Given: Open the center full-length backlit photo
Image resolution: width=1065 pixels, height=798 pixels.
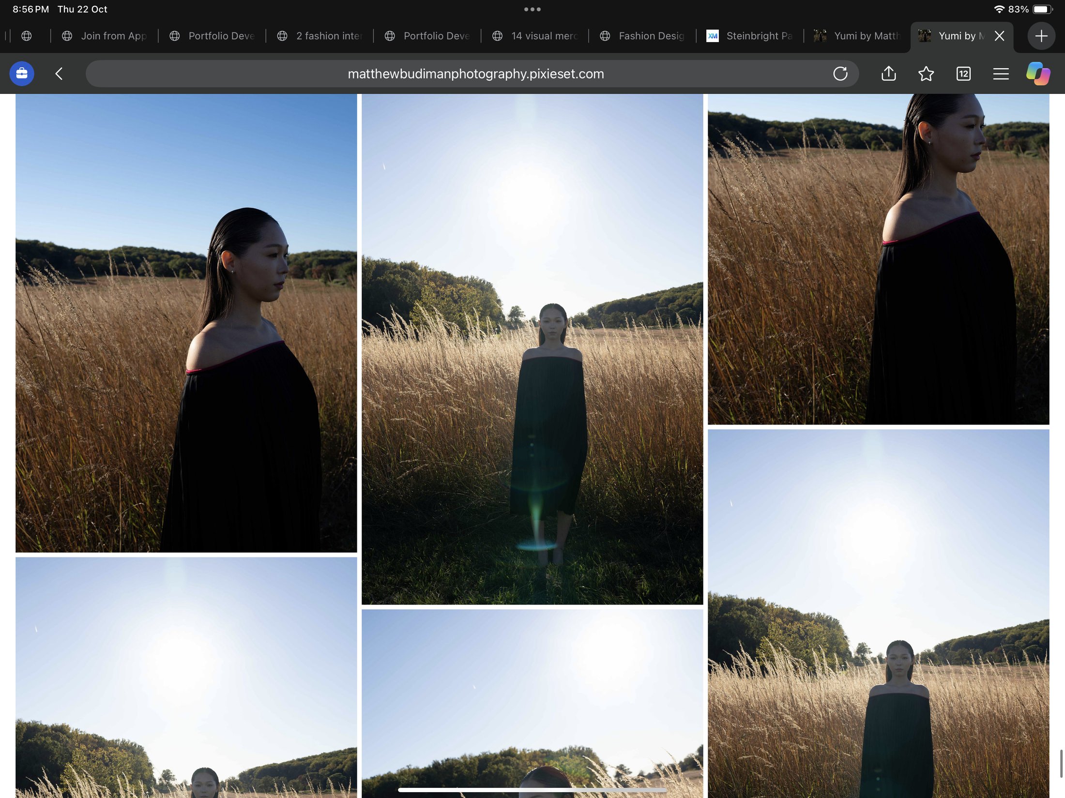Looking at the screenshot, I should 532,349.
